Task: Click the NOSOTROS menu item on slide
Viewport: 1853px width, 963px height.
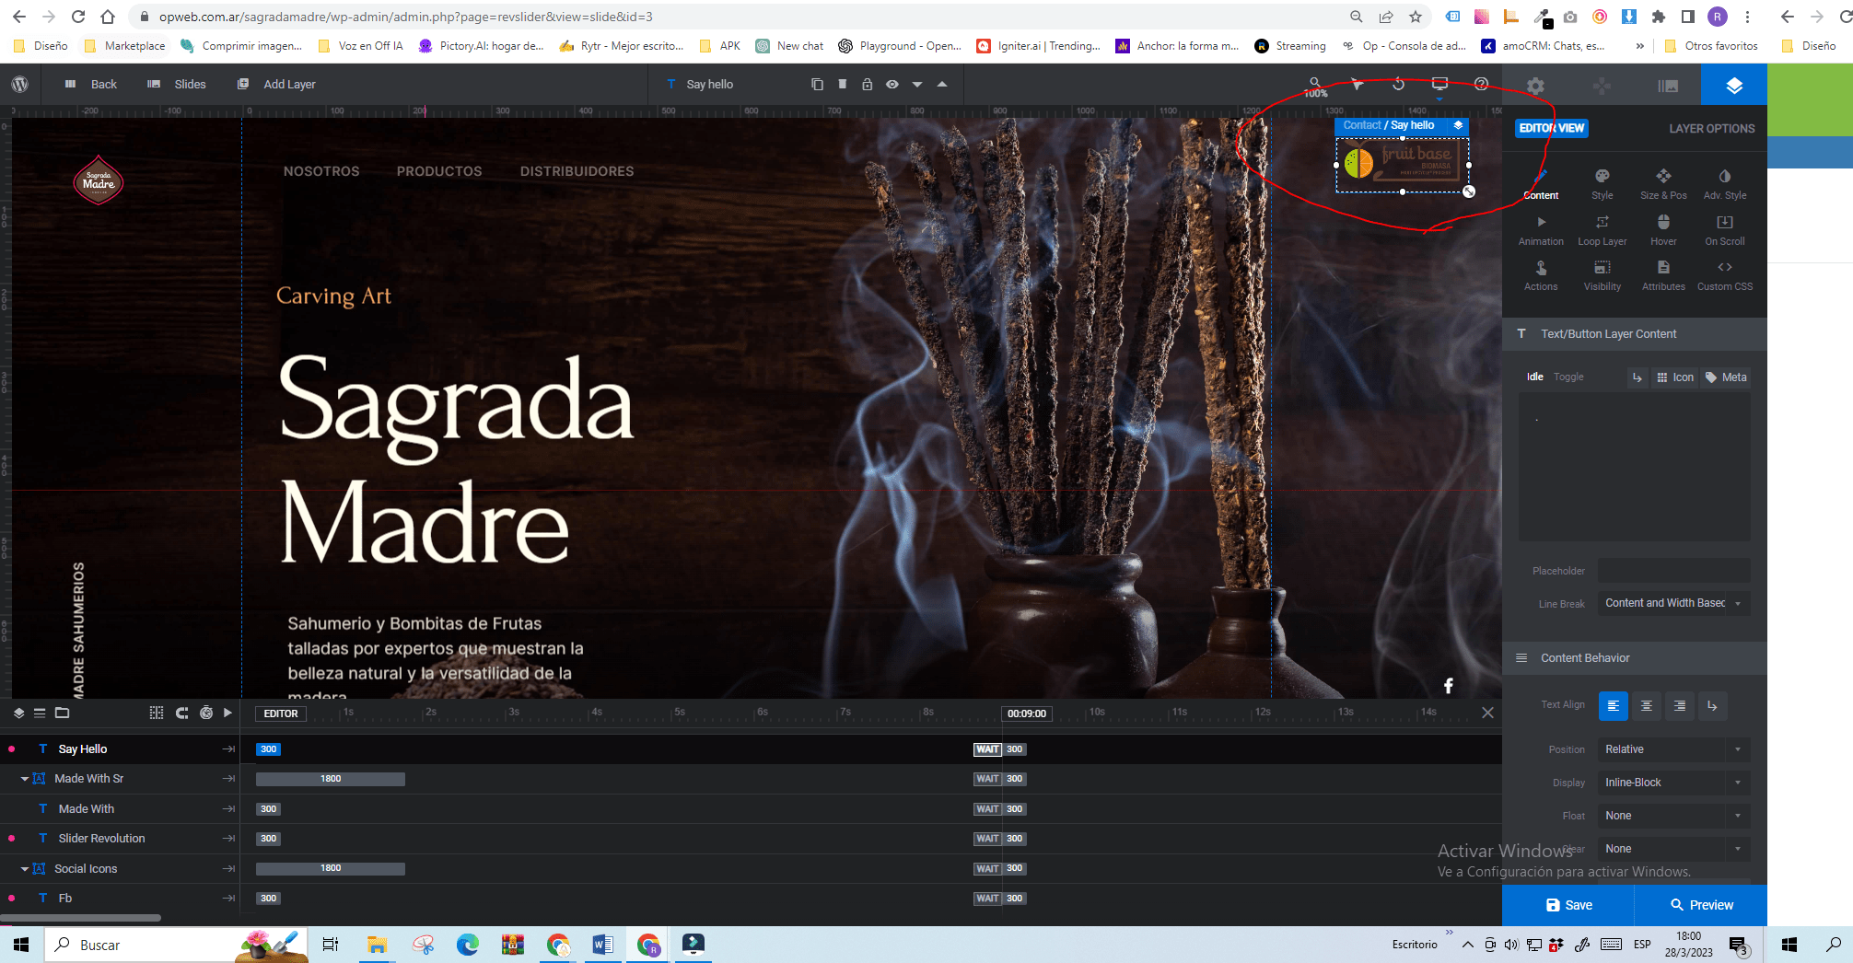Action: [321, 171]
